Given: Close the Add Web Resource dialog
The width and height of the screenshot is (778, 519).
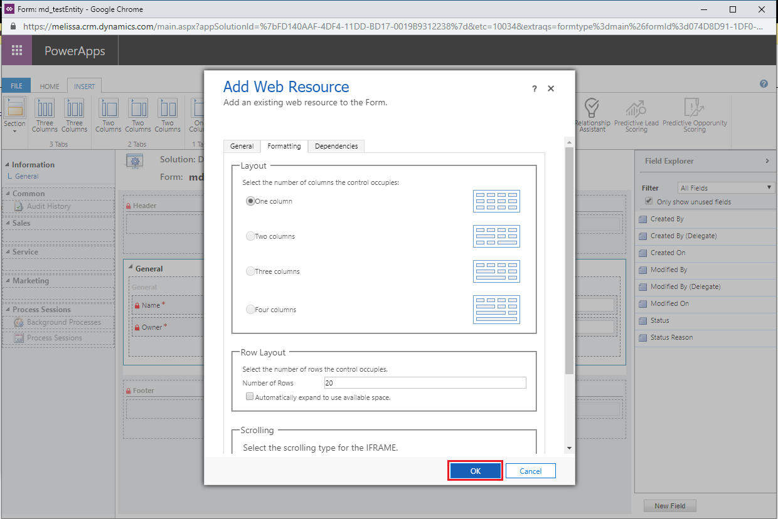Looking at the screenshot, I should 551,89.
